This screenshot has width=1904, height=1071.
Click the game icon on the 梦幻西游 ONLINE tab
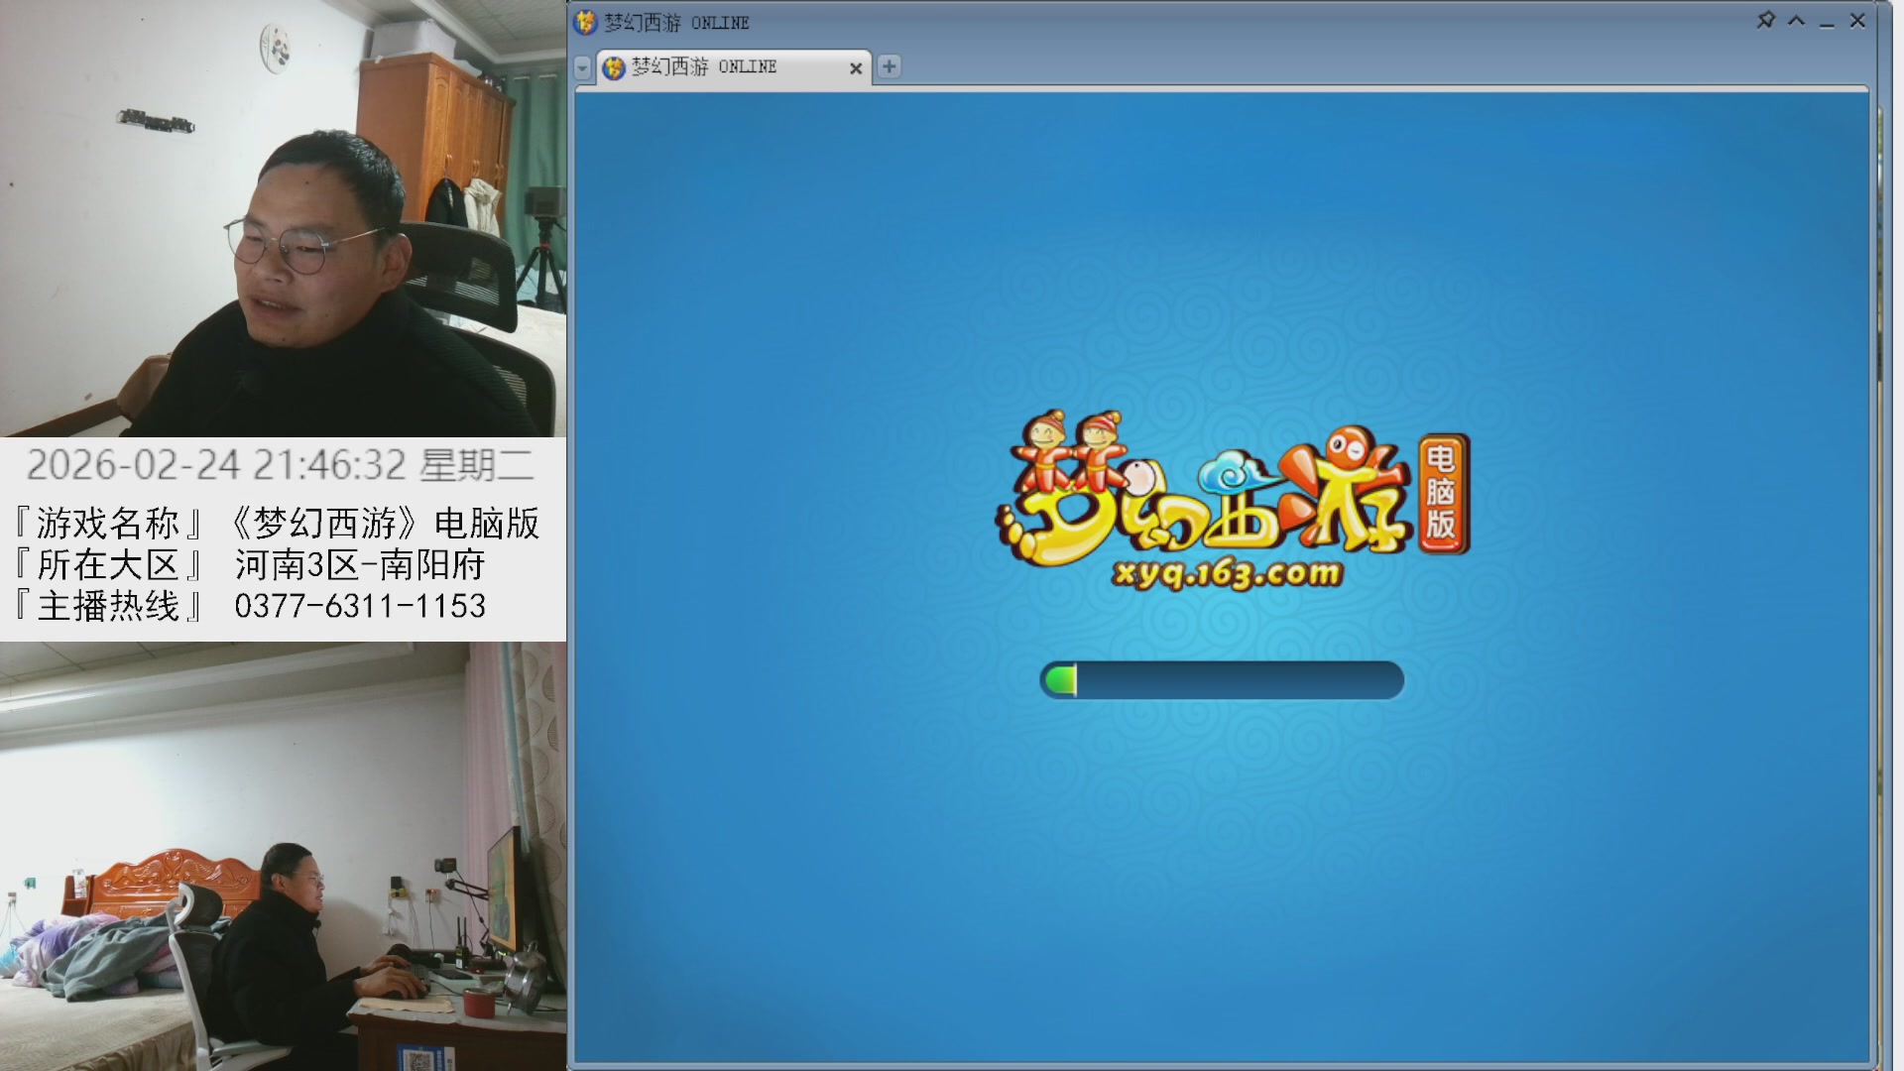click(615, 67)
